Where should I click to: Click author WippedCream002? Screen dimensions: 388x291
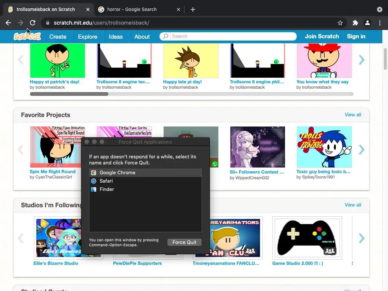[252, 178]
